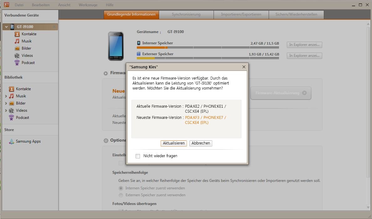The width and height of the screenshot is (372, 219).
Task: Open Kontakte icon under GT-I9100 device
Action: click(17, 34)
